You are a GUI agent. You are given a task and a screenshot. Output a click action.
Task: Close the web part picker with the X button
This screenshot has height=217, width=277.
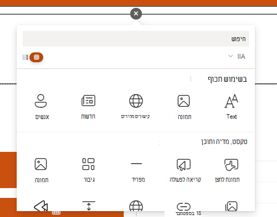point(136,14)
